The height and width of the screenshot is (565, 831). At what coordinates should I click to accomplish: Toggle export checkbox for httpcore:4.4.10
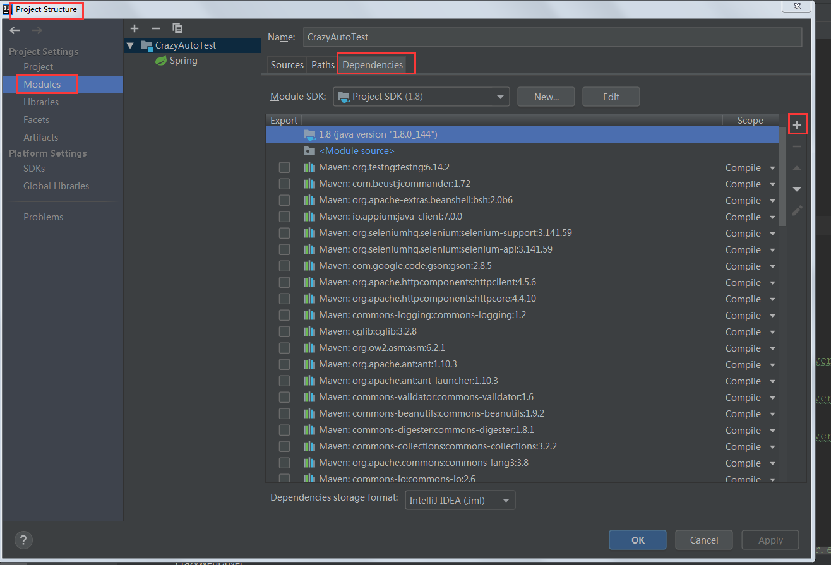point(284,299)
